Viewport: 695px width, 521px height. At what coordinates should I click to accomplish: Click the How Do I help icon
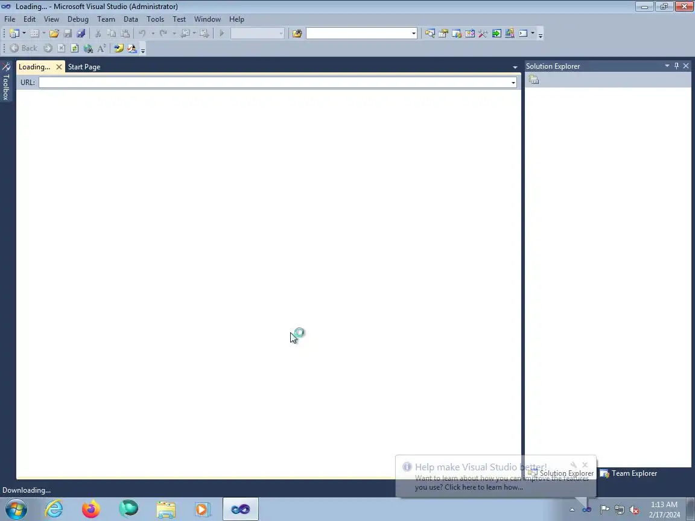click(118, 48)
